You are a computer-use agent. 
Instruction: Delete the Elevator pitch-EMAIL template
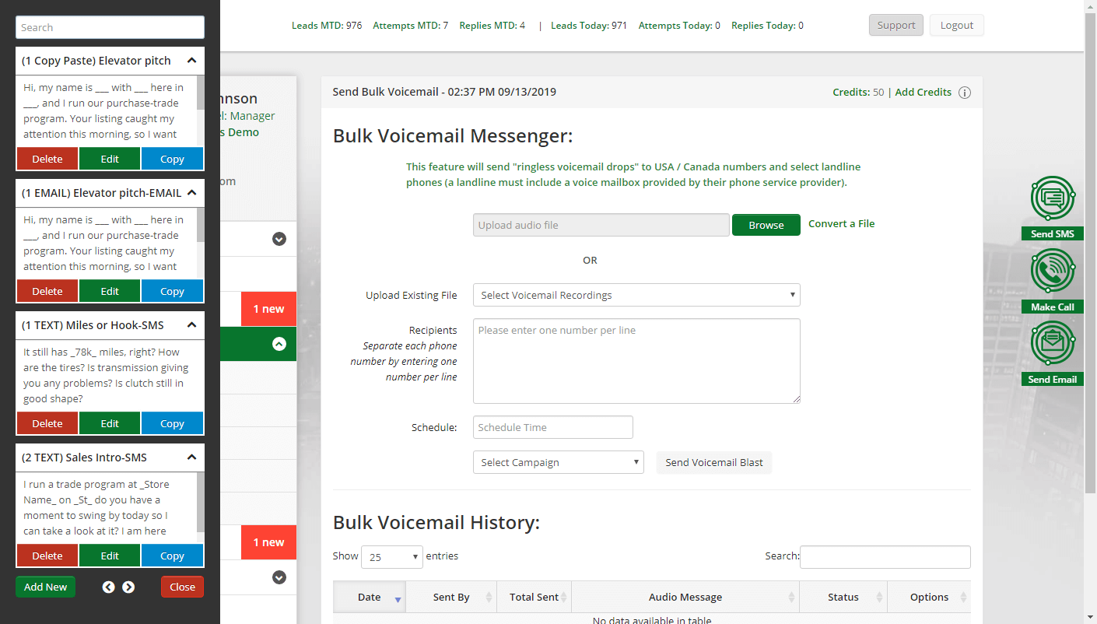(47, 291)
